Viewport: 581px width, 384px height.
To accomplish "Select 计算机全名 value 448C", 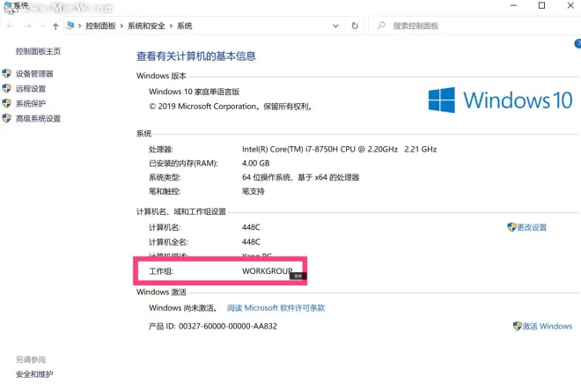I will (251, 242).
